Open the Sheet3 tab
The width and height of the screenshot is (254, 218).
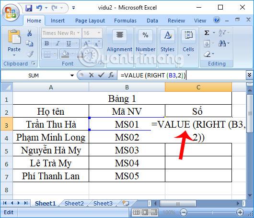pyautogui.click(x=103, y=203)
